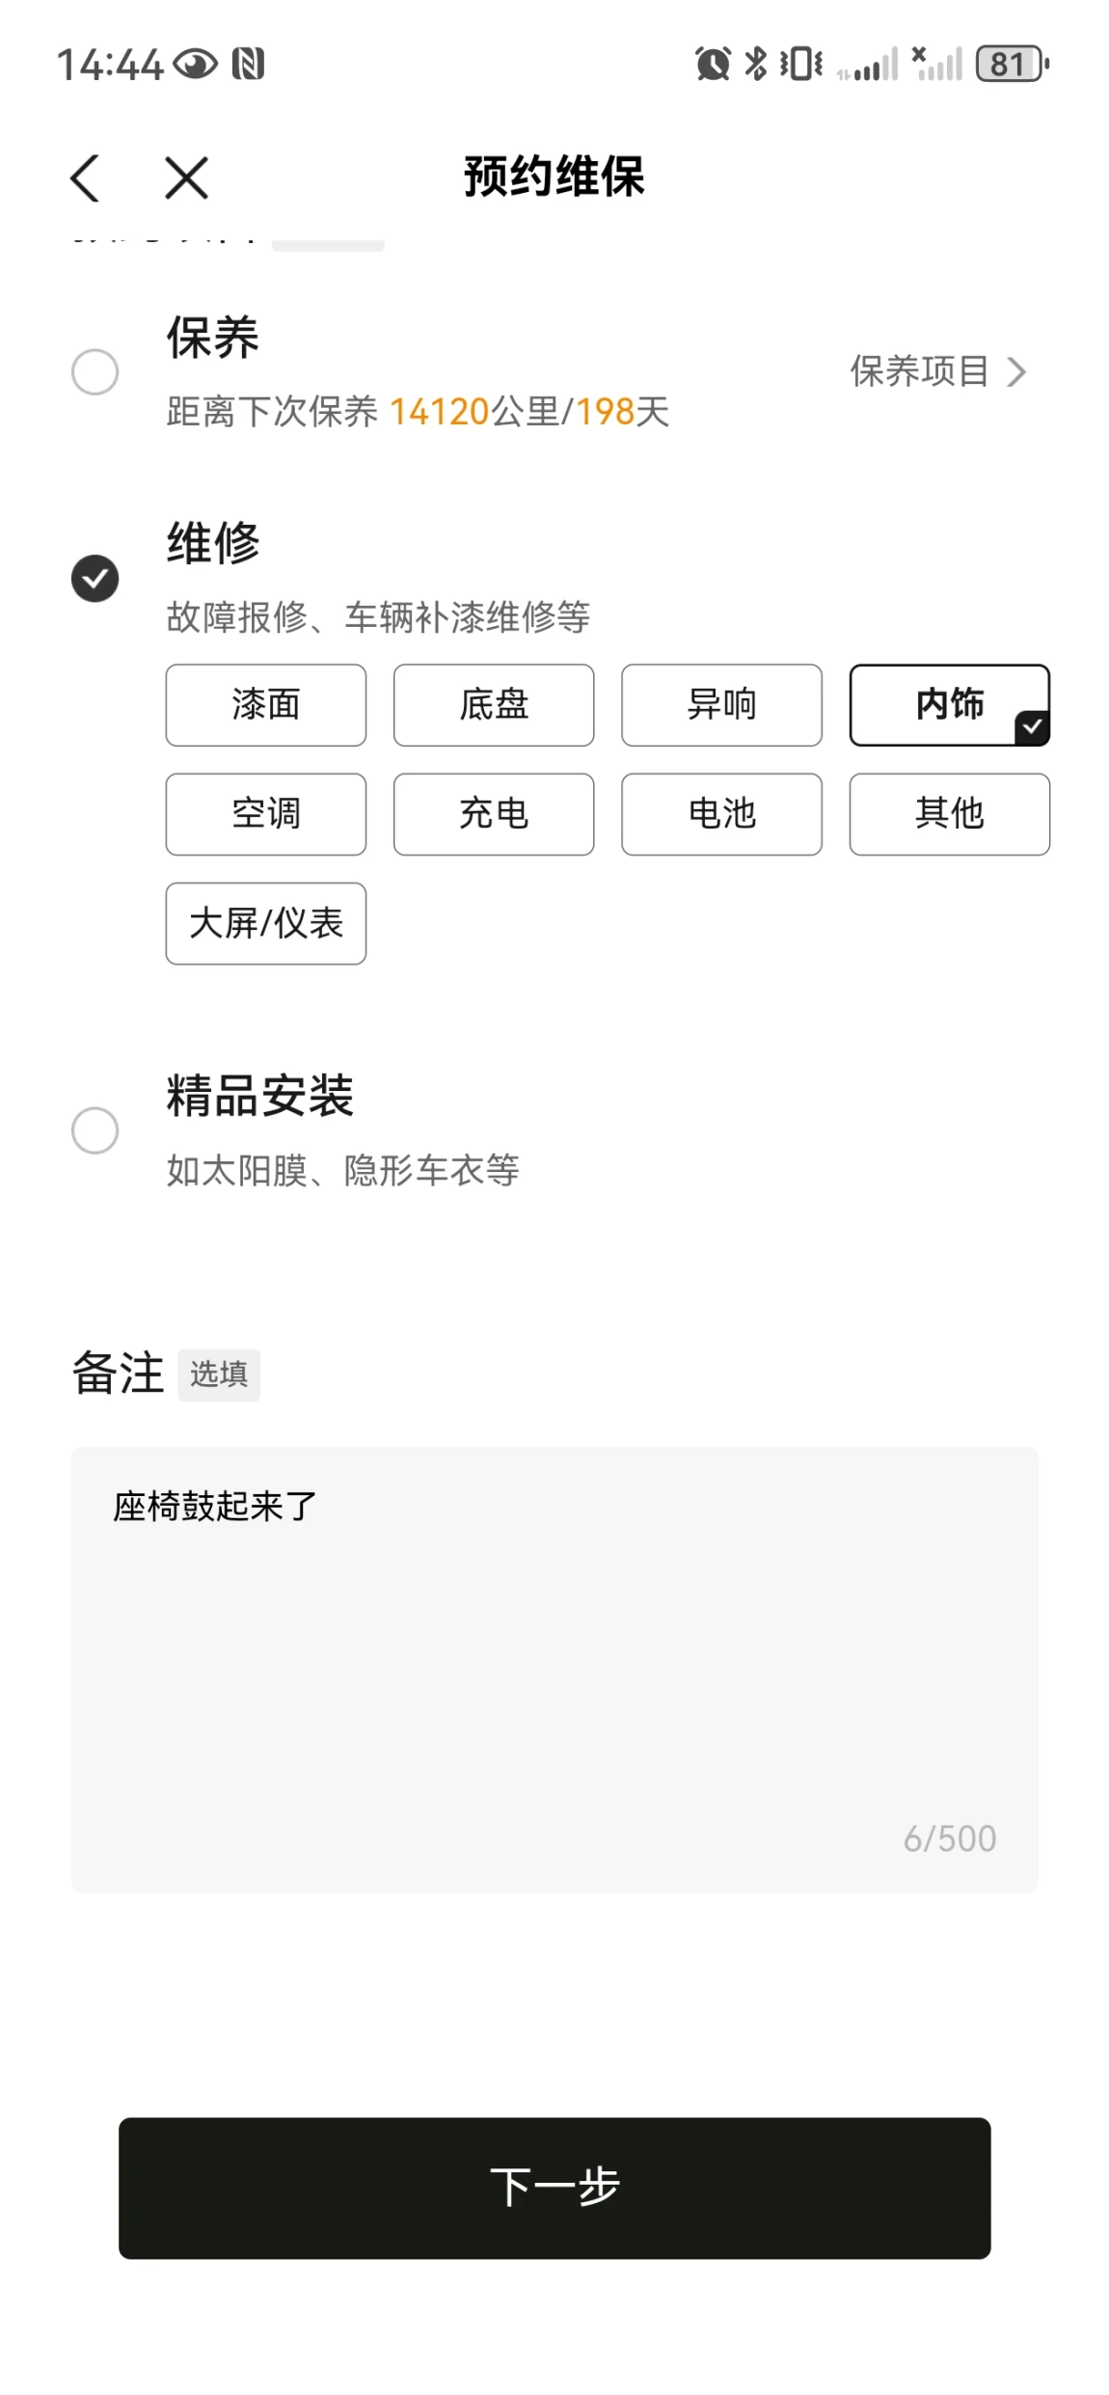The width and height of the screenshot is (1109, 2395).
Task: Select the 精品安装 radio button
Action: tap(95, 1130)
